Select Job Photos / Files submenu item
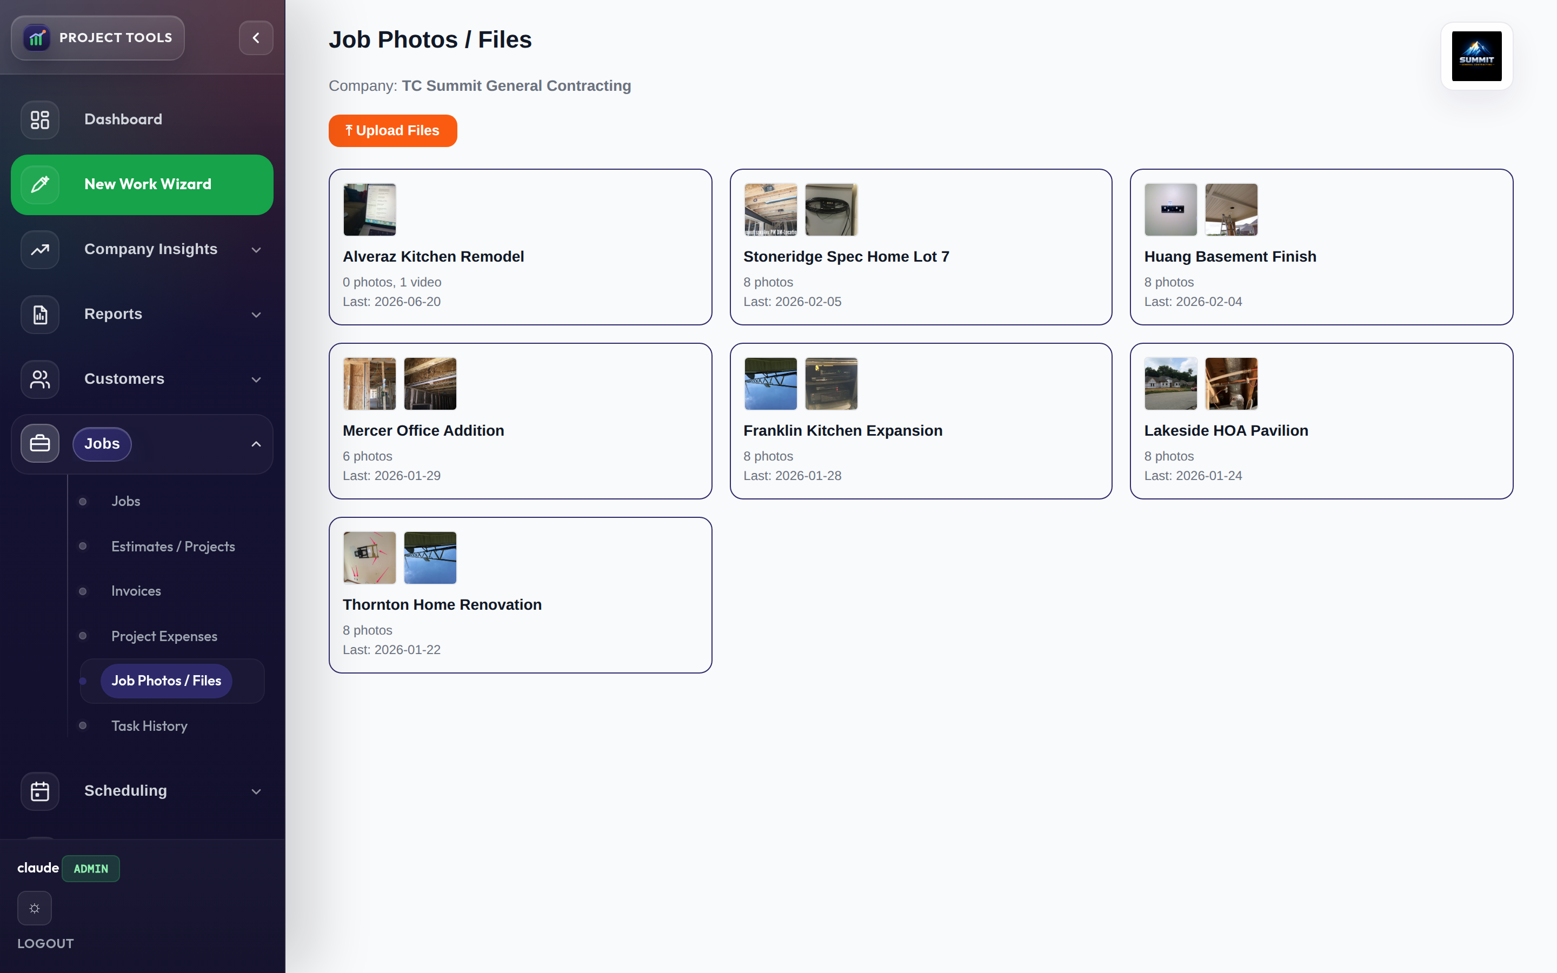The image size is (1557, 973). point(166,681)
